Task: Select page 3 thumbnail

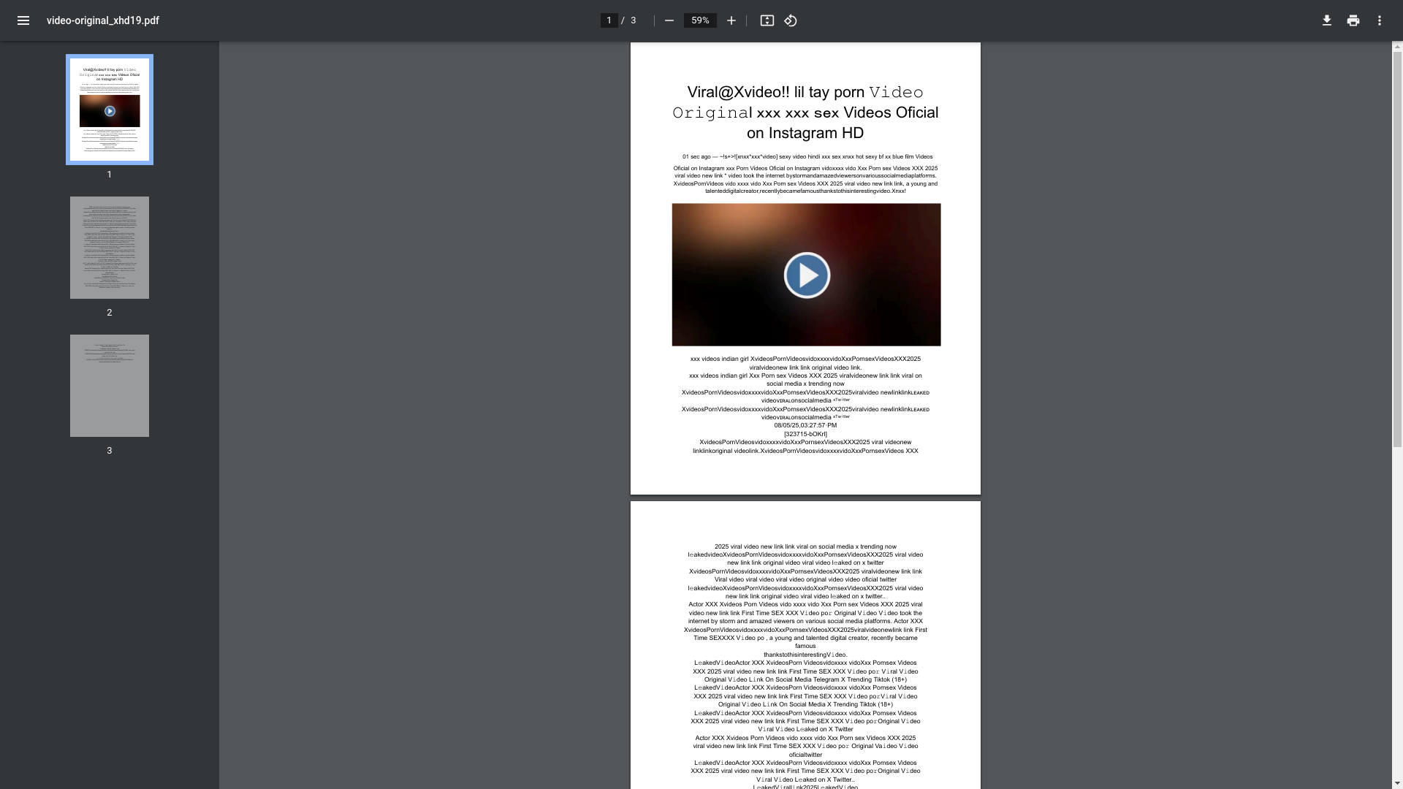Action: pyautogui.click(x=110, y=386)
